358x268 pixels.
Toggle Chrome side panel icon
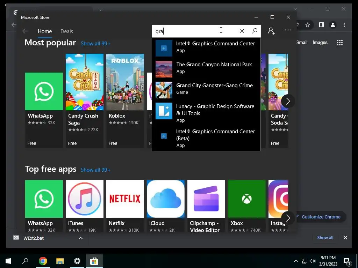coord(322,25)
